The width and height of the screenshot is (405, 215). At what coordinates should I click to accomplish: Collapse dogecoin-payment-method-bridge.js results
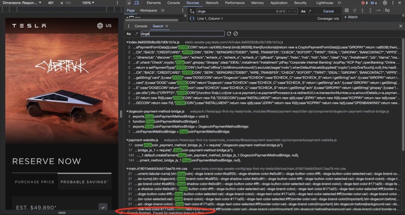point(127,112)
